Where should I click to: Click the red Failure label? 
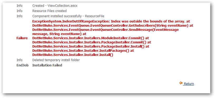point(22,38)
